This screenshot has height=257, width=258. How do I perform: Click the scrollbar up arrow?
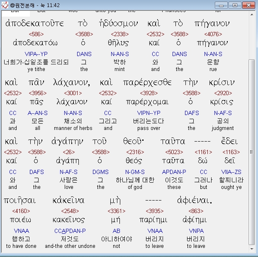click(x=252, y=15)
